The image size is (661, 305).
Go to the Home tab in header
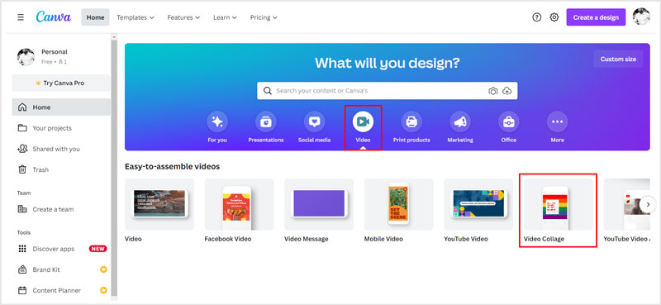95,17
